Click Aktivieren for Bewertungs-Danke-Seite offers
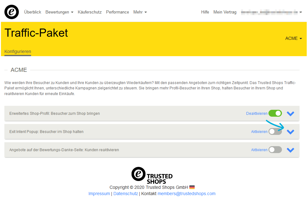This screenshot has height=202, width=308. 259,150
